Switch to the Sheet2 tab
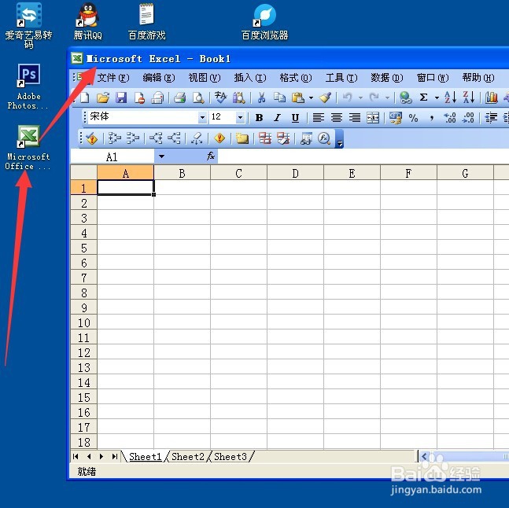The width and height of the screenshot is (509, 508). tap(188, 457)
